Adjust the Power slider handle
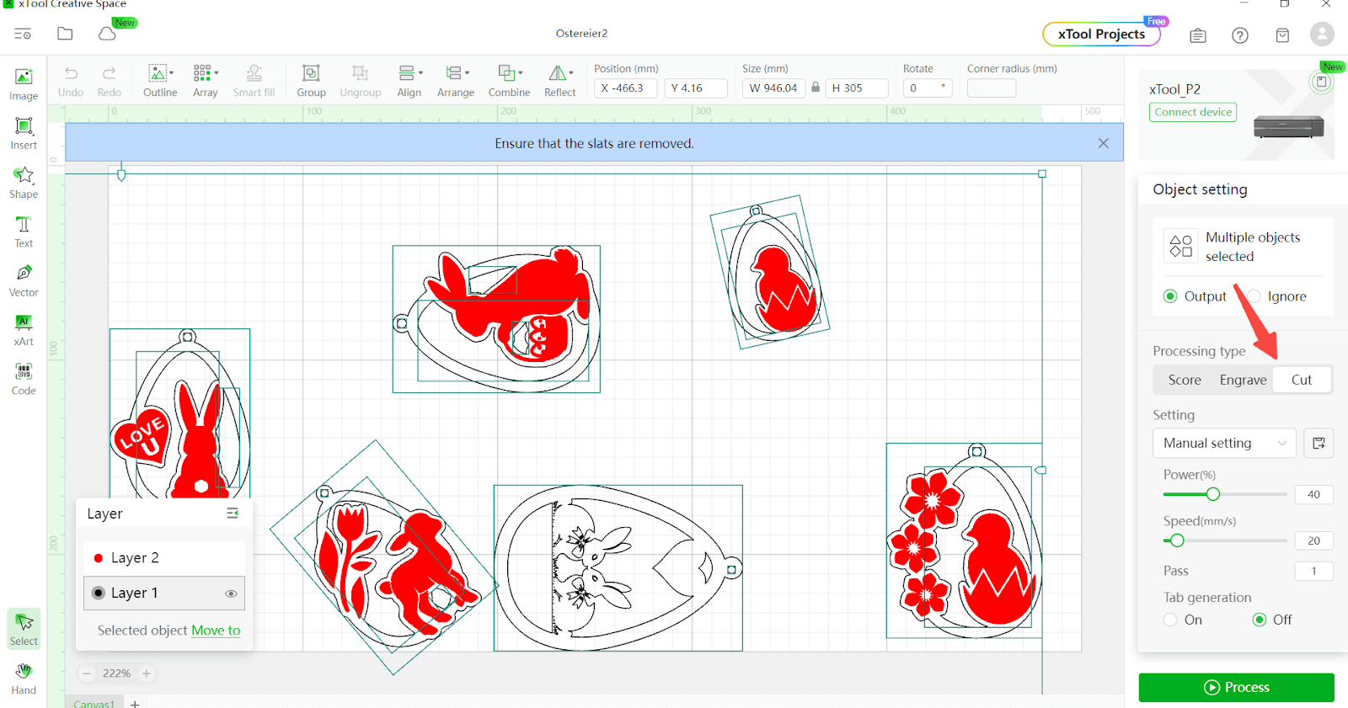The width and height of the screenshot is (1348, 708). pyautogui.click(x=1212, y=494)
